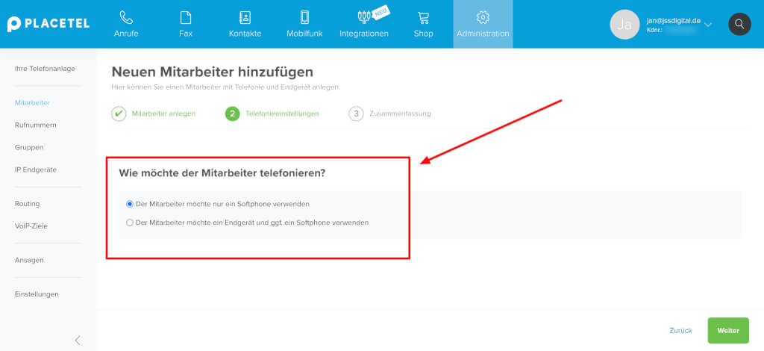This screenshot has width=764, height=351.
Task: Expand the account dropdown chevron
Action: [x=709, y=25]
